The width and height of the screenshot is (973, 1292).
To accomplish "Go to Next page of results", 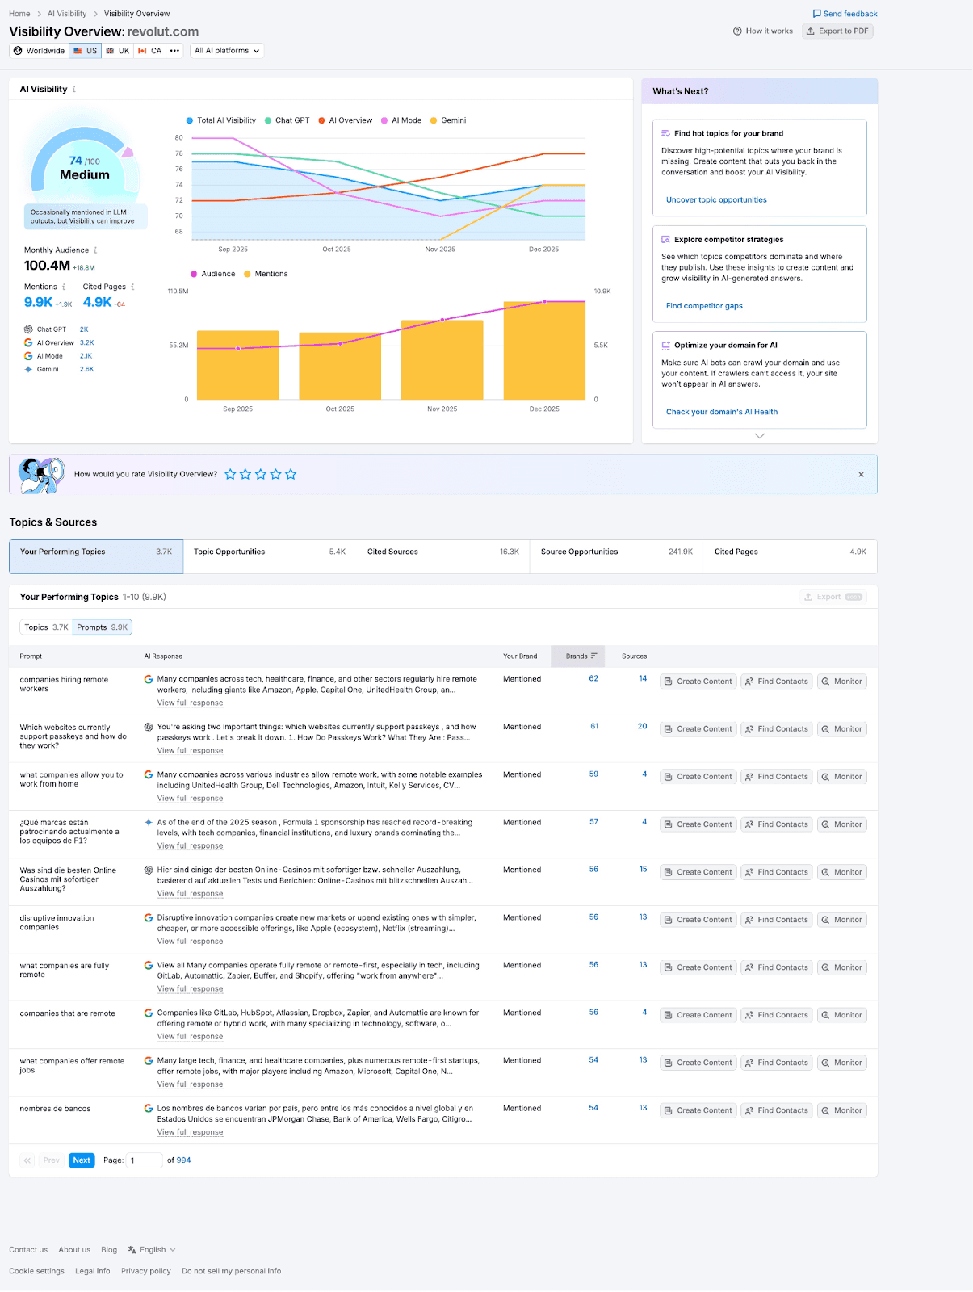I will [82, 1160].
